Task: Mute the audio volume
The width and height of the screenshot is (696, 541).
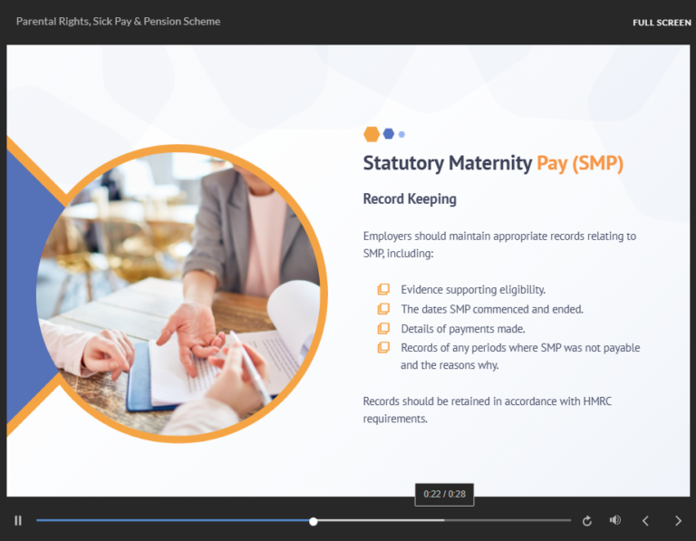Action: 615,520
